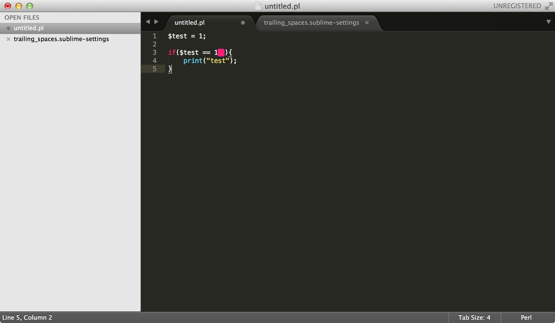This screenshot has height=323, width=555.
Task: Click line number 2 in gutter
Action: (x=154, y=44)
